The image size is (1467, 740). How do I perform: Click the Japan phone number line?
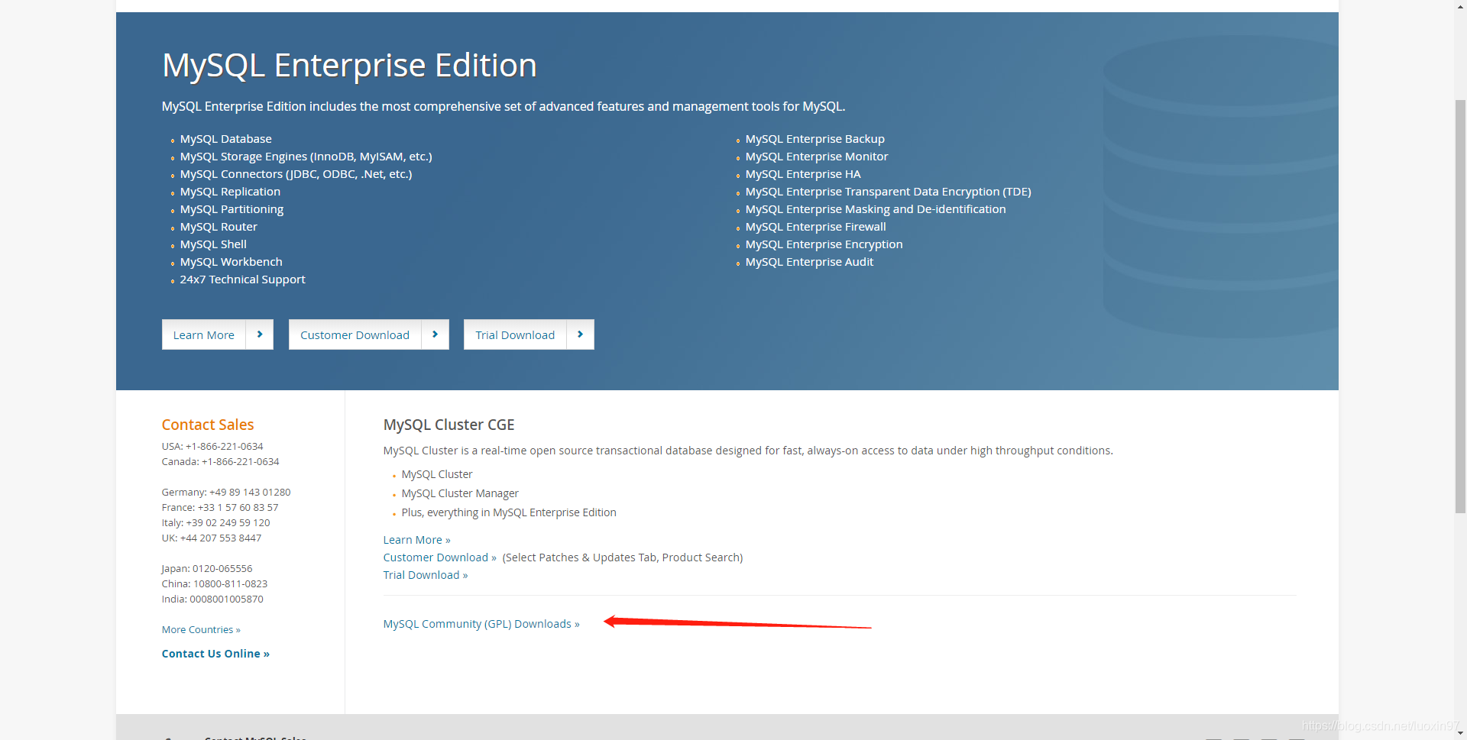[207, 569]
